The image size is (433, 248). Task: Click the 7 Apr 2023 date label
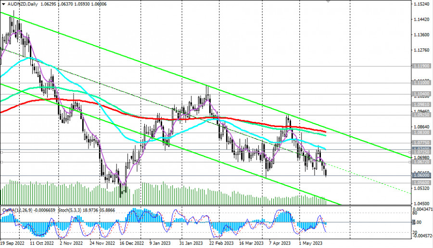click(280, 243)
